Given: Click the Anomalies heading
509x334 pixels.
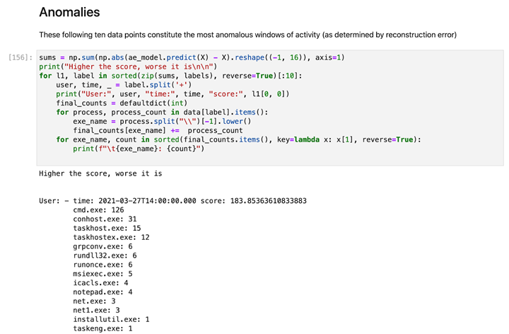Looking at the screenshot, I should click(x=69, y=12).
